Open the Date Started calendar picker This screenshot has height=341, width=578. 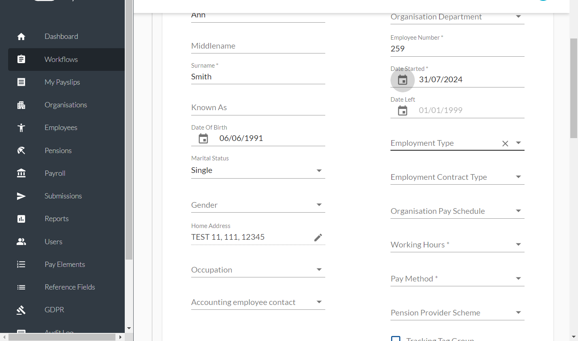403,80
